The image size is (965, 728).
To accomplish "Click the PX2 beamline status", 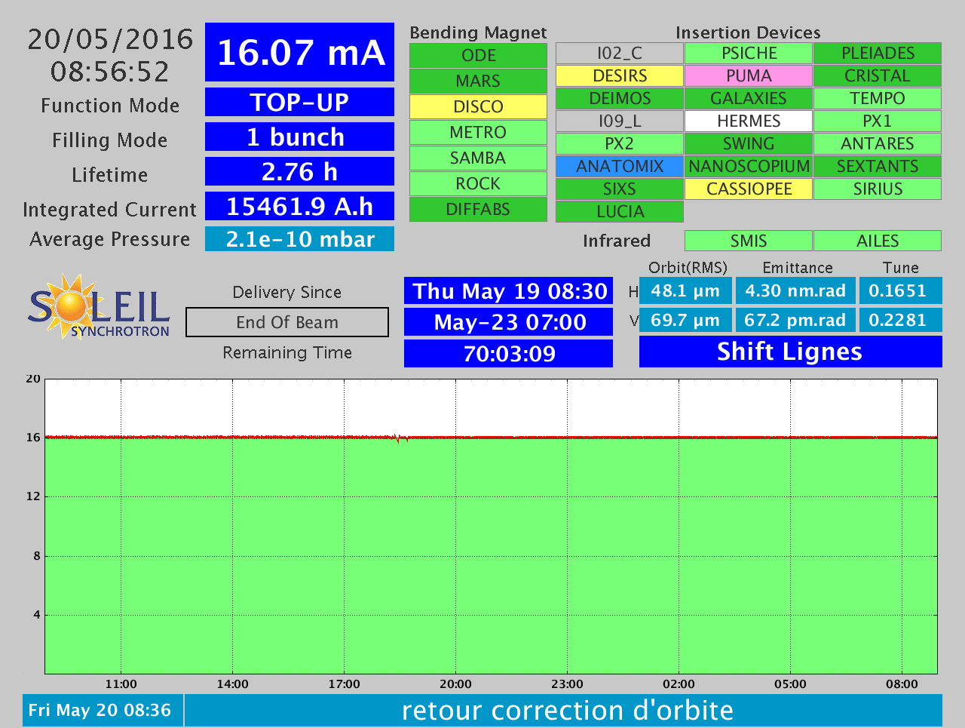I will (x=620, y=144).
